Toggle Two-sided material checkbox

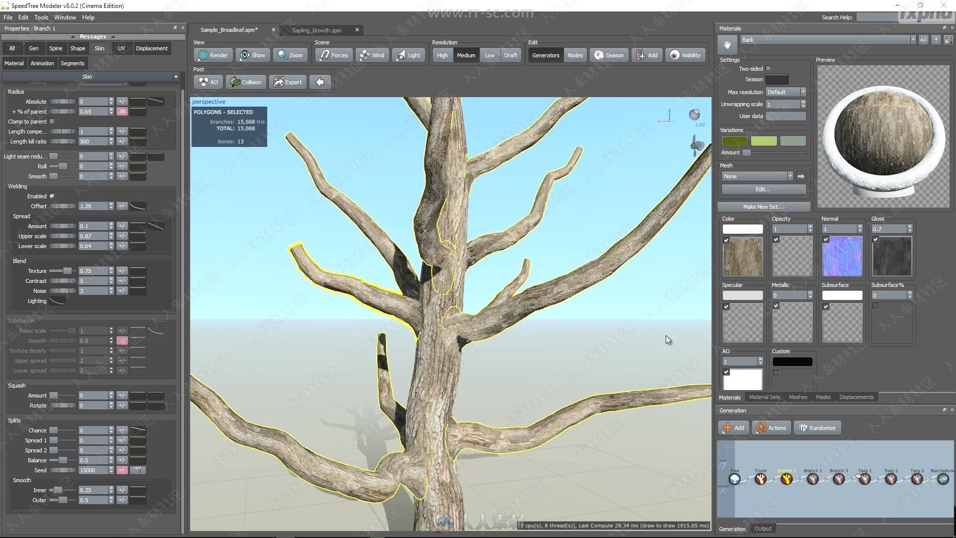[x=768, y=68]
